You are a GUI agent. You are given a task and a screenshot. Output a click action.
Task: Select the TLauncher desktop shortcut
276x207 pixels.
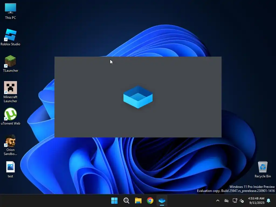click(11, 64)
